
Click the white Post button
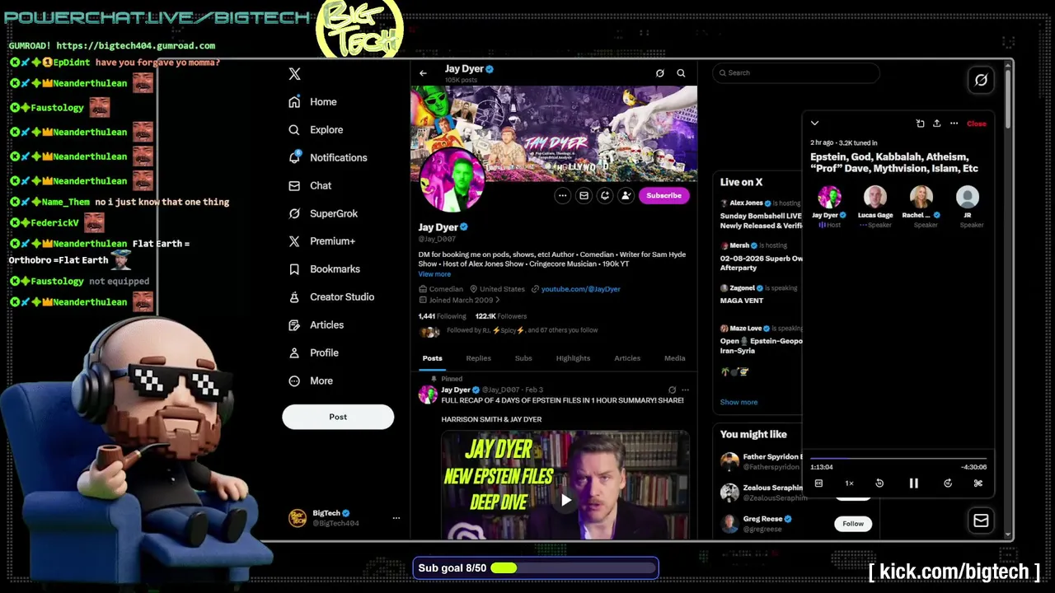(x=338, y=417)
